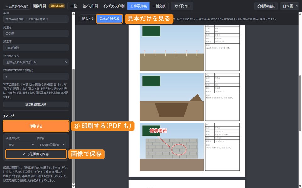Expand the 枠への入れ方 dropdown
Viewport: 302px width, 188px height.
(x=36, y=62)
